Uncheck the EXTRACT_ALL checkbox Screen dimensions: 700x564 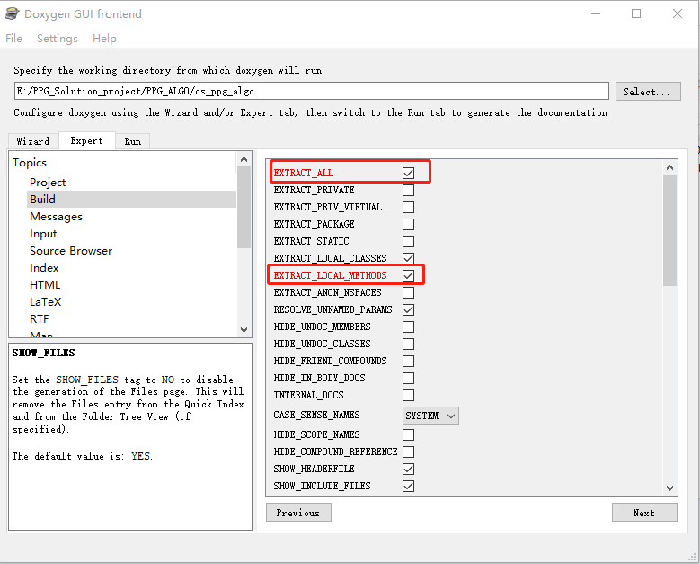point(408,173)
